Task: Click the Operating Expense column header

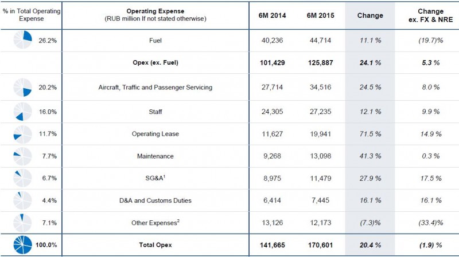Action: pyautogui.click(x=155, y=15)
